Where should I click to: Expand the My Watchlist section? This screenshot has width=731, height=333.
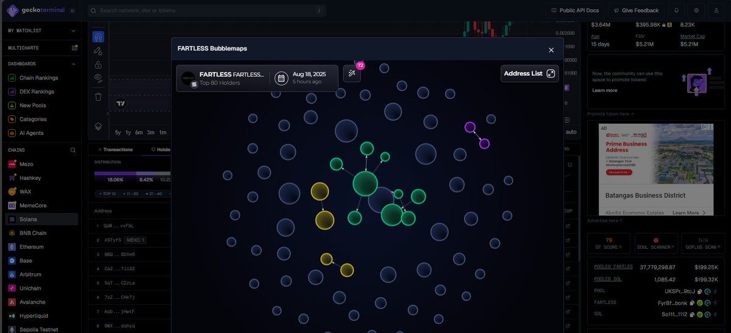pyautogui.click(x=41, y=30)
